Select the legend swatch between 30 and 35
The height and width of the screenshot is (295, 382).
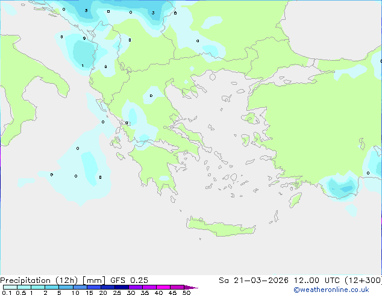pos(135,287)
